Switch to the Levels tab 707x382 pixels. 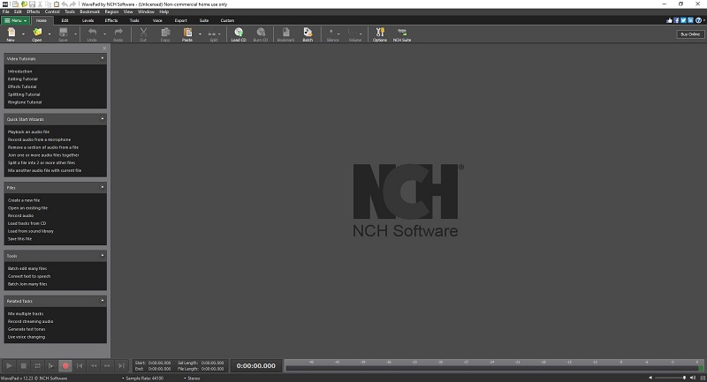[x=87, y=20]
